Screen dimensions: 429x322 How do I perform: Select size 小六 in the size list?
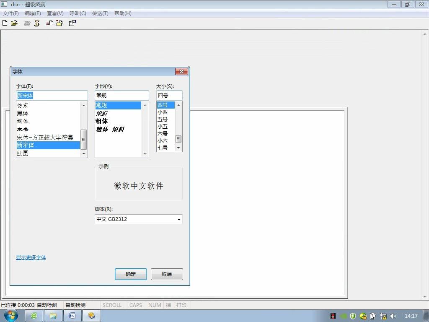[x=166, y=141]
